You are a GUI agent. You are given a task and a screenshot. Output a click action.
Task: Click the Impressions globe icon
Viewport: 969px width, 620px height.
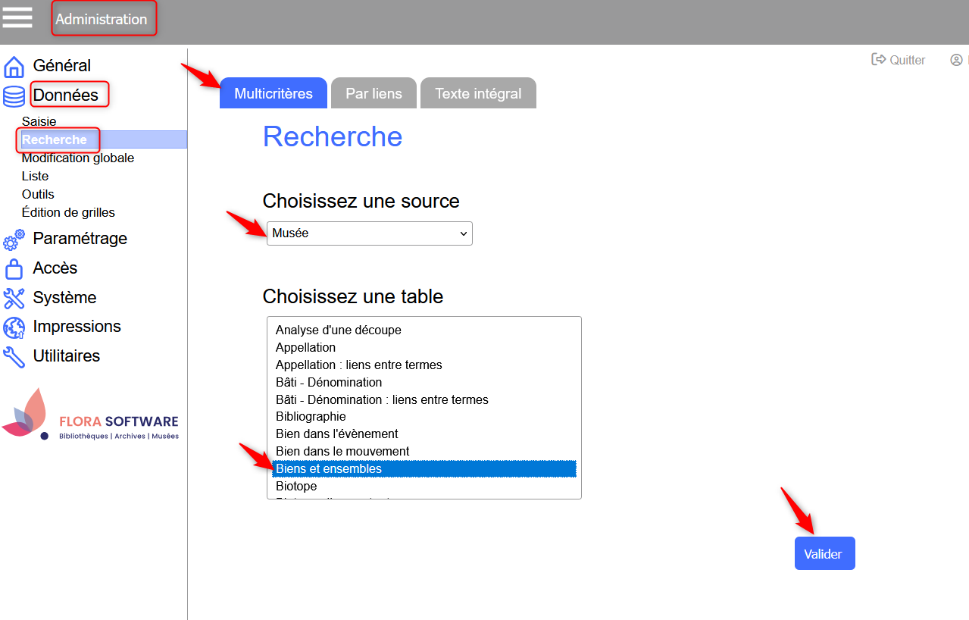14,327
